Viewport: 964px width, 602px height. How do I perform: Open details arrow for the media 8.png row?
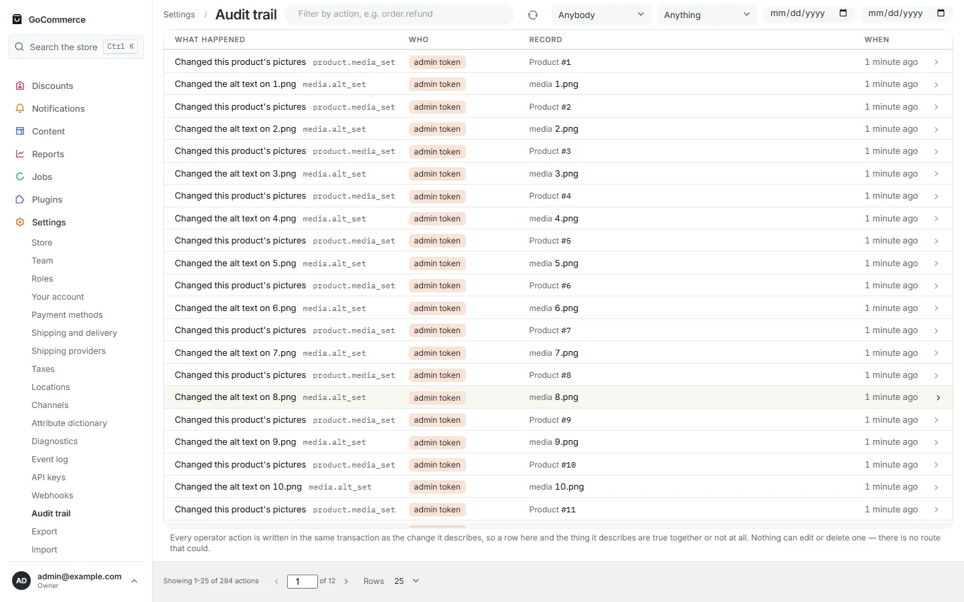tap(938, 397)
